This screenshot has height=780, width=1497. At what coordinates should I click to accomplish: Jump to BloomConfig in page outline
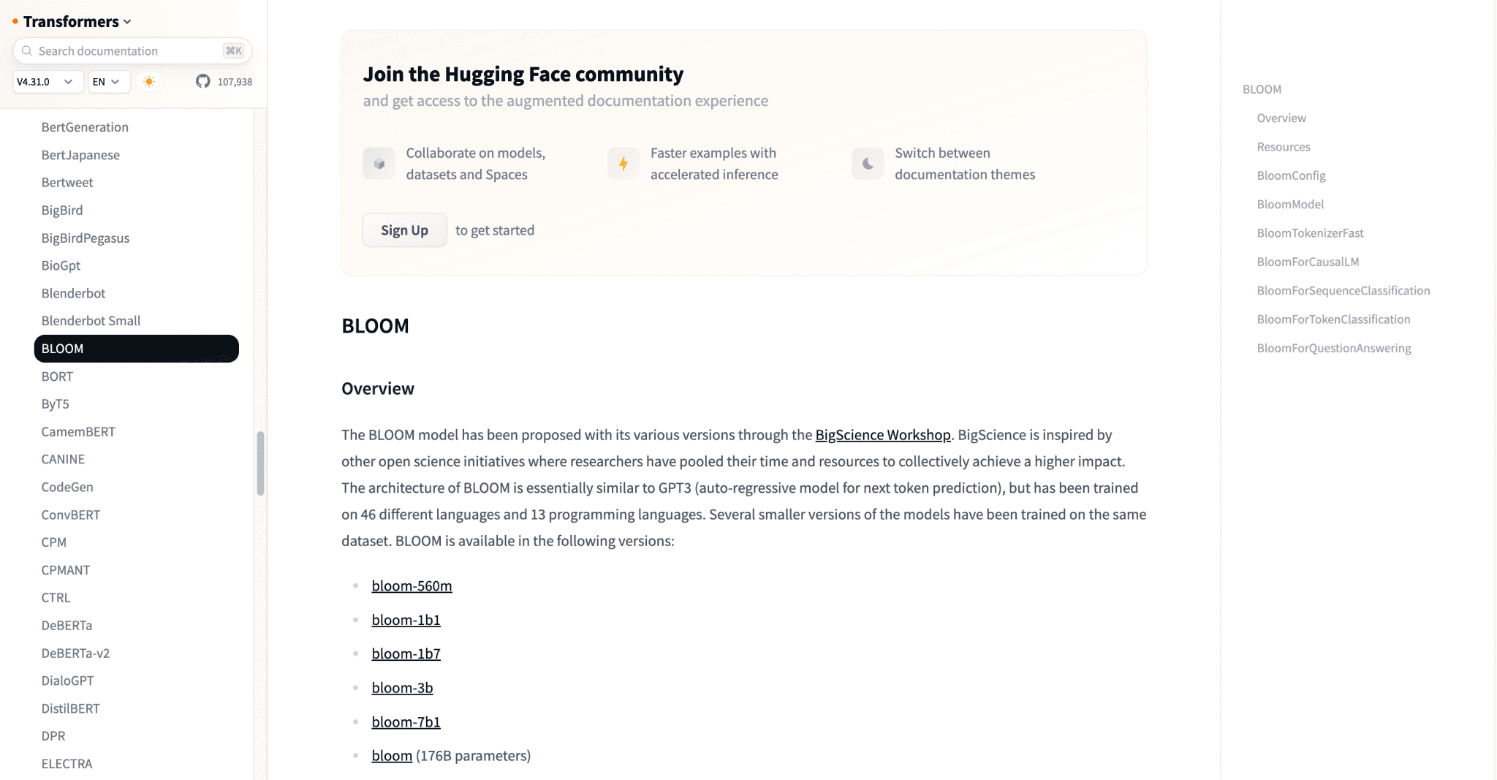(x=1291, y=175)
